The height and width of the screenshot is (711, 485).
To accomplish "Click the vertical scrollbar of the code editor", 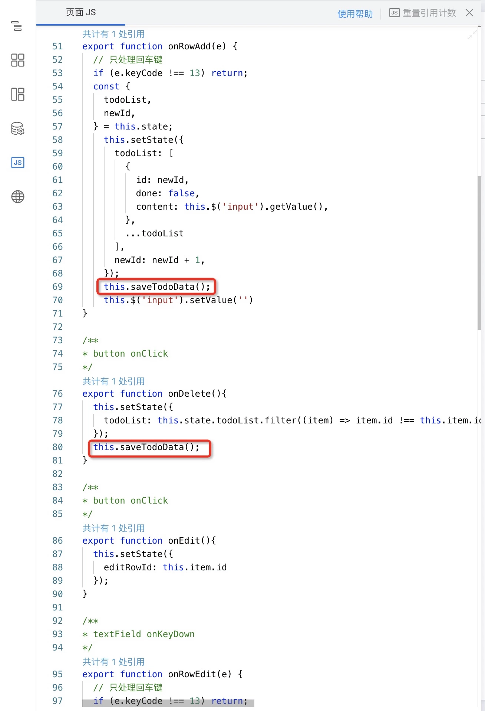I will pyautogui.click(x=479, y=252).
